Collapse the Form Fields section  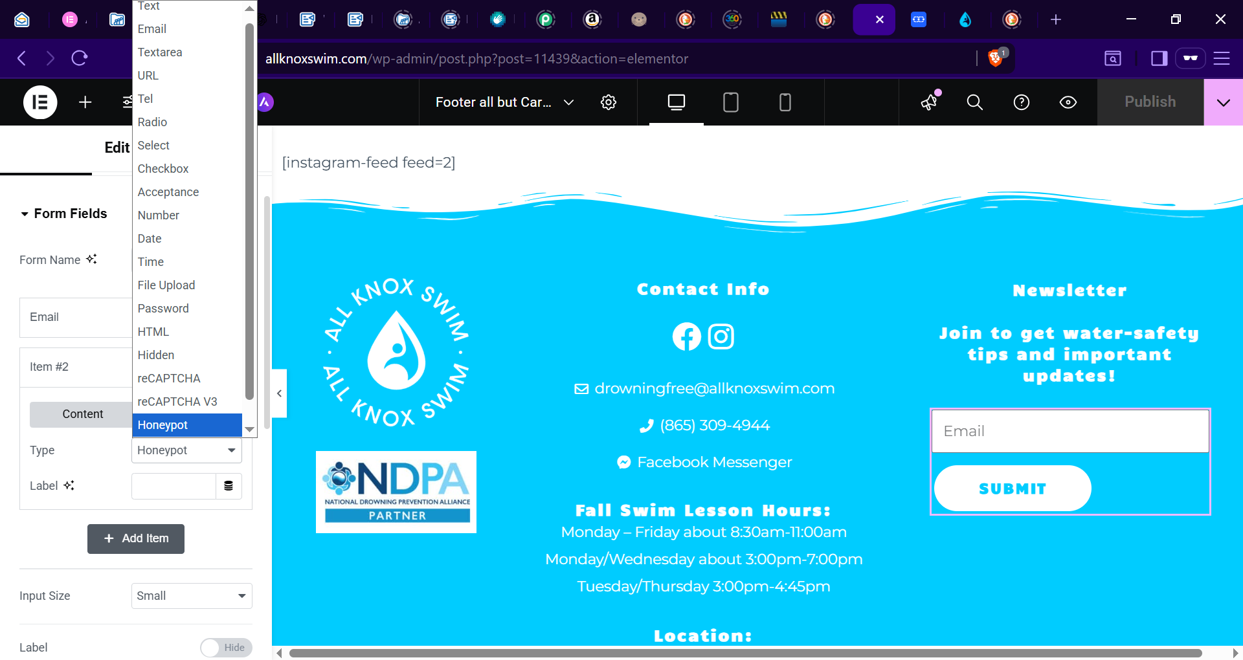[x=63, y=214]
